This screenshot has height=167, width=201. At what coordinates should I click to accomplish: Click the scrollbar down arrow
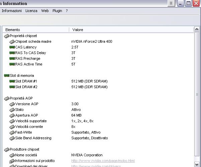click(x=197, y=164)
